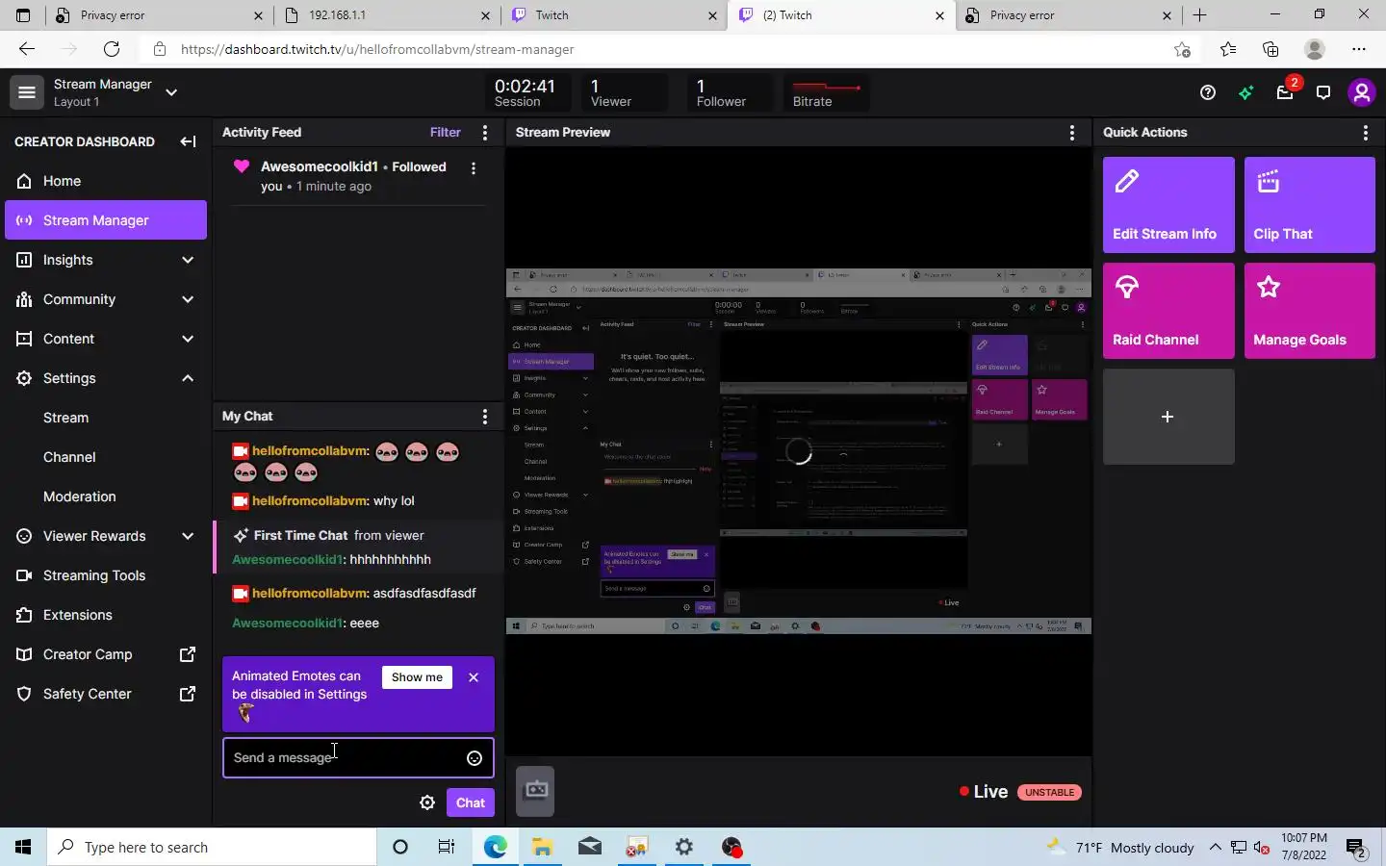The width and height of the screenshot is (1386, 866).
Task: Click Edit Stream Info quick action
Action: coord(1168,205)
